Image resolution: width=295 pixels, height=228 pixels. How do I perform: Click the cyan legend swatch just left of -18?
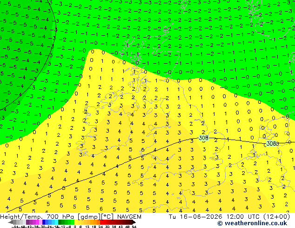[x=56, y=222]
